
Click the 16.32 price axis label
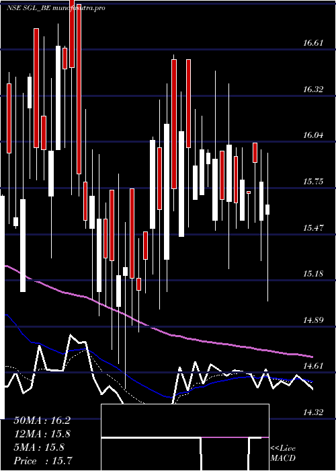(313, 89)
